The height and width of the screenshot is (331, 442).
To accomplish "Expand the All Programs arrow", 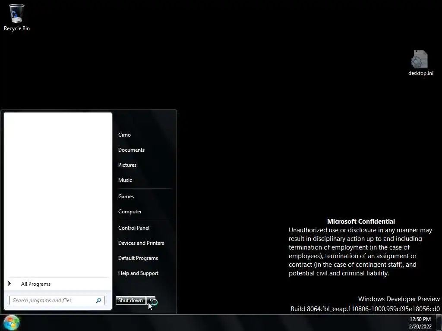I will [x=9, y=284].
